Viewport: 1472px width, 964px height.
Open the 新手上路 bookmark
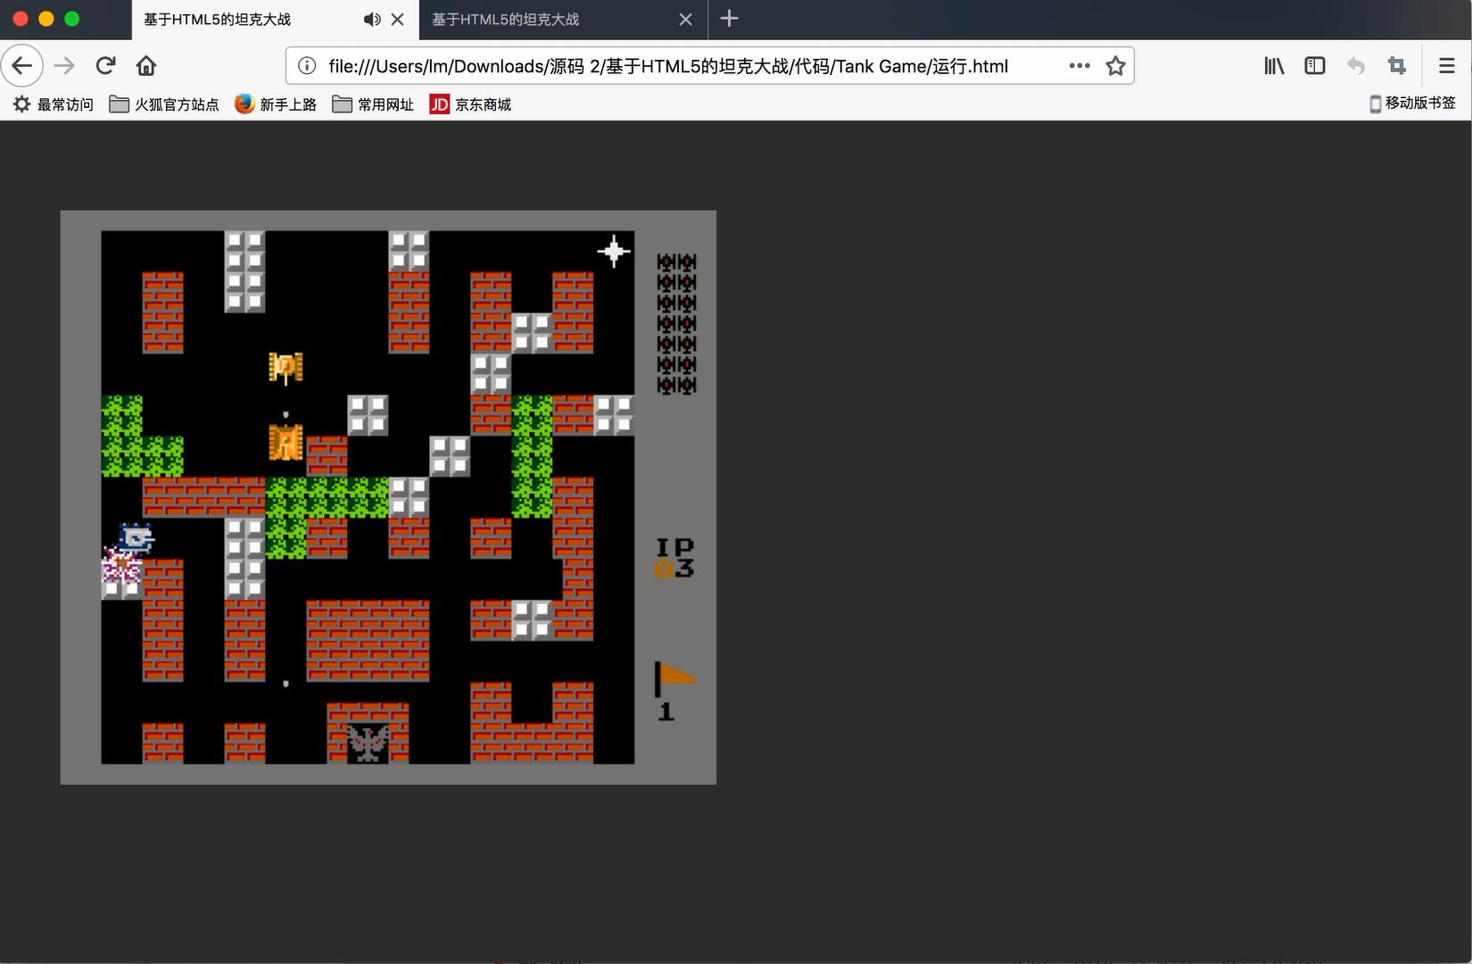click(x=276, y=104)
